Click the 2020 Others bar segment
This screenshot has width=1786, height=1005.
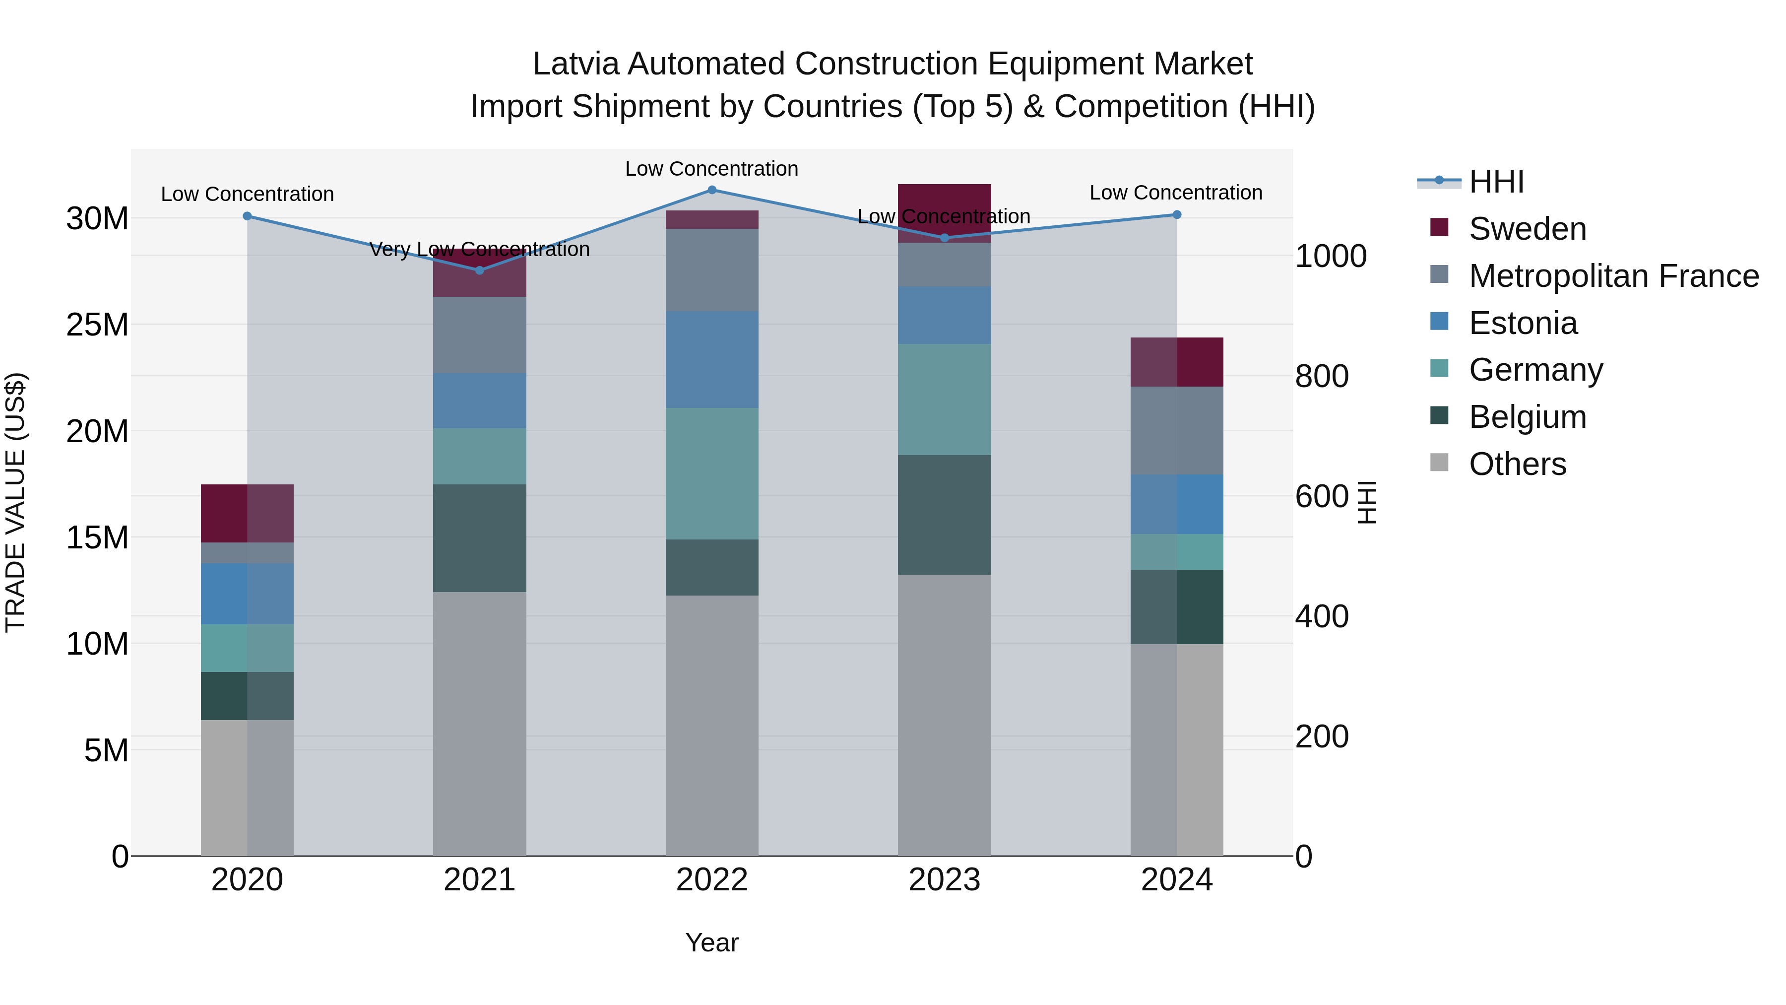(x=248, y=788)
